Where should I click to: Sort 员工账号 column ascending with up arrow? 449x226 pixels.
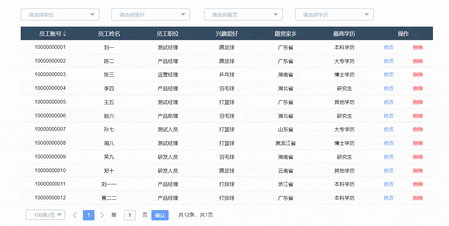pyautogui.click(x=65, y=32)
